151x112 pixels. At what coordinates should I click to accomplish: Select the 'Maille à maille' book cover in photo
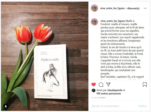[51, 72]
